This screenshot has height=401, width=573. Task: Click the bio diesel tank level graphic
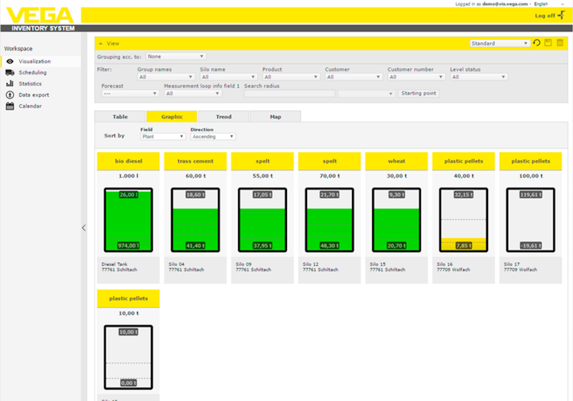[x=128, y=220]
